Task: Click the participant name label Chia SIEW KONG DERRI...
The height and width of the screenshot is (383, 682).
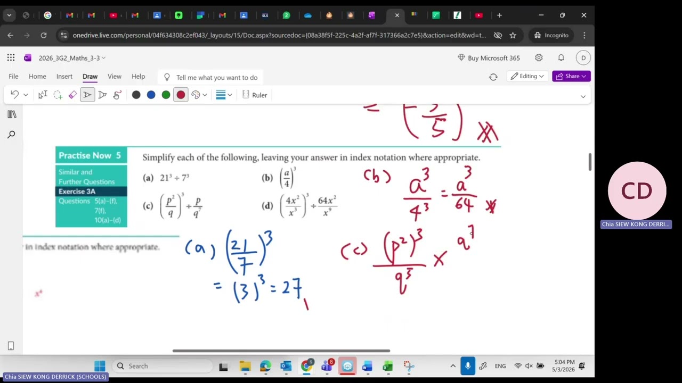Action: click(x=636, y=224)
